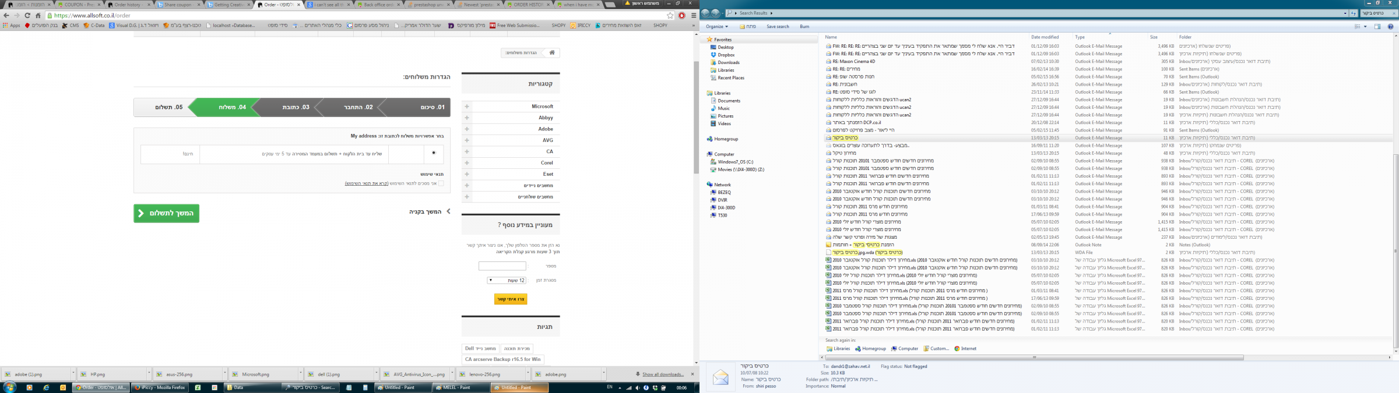Switch to the 'COUPON - Pres' Chrome tab

click(79, 5)
